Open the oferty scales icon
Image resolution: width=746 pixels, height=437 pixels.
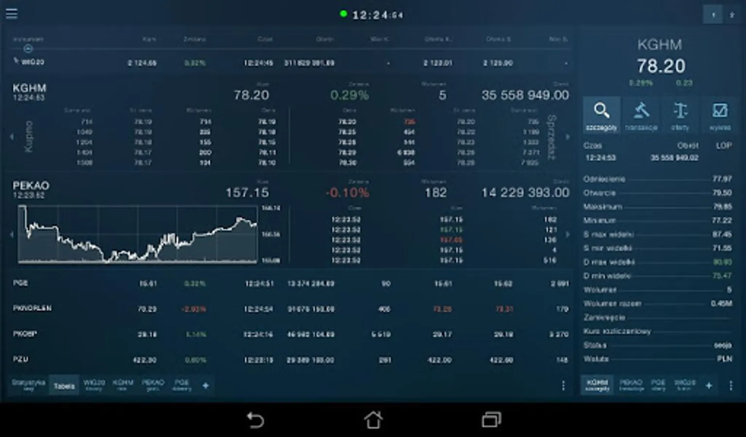coord(680,115)
